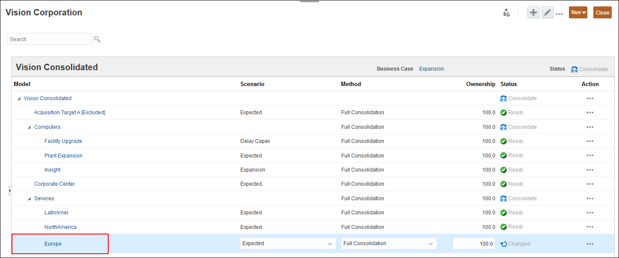This screenshot has width=619, height=258.
Task: Collapse the Vision Consolidated root node
Action: tap(19, 98)
